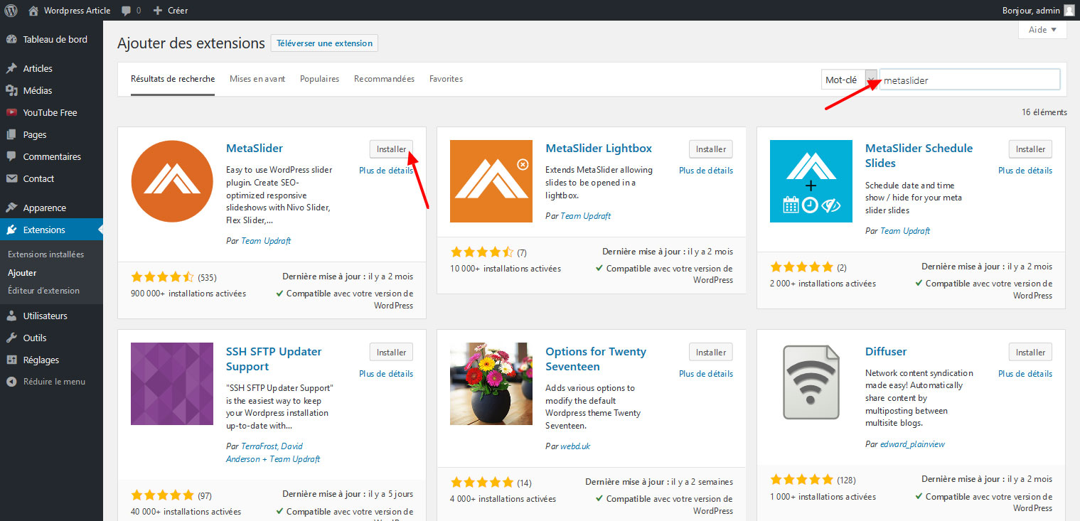
Task: Open Éditeur d'extension submenu item
Action: click(43, 291)
